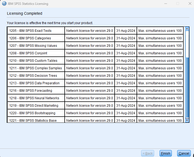Image resolution: width=194 pixels, height=157 pixels.
Task: Click the 'Licensing Completed' heading
Action: coord(25,13)
